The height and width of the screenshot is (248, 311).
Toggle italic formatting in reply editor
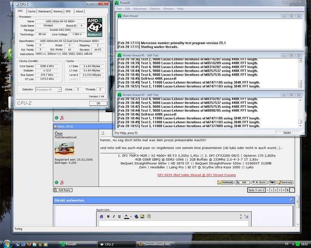click(x=114, y=217)
